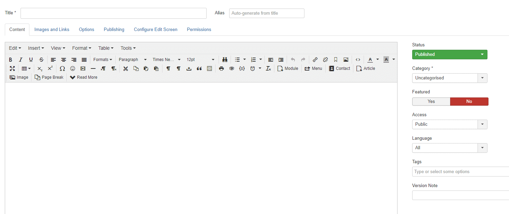Toggle fullscreen mode in the editor

click(x=13, y=68)
